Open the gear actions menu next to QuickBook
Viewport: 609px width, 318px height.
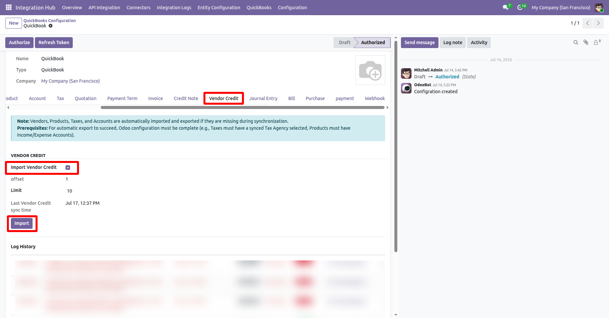click(50, 26)
